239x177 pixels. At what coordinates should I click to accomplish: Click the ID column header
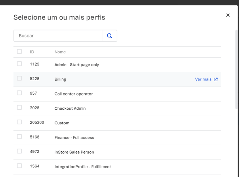[x=32, y=52]
